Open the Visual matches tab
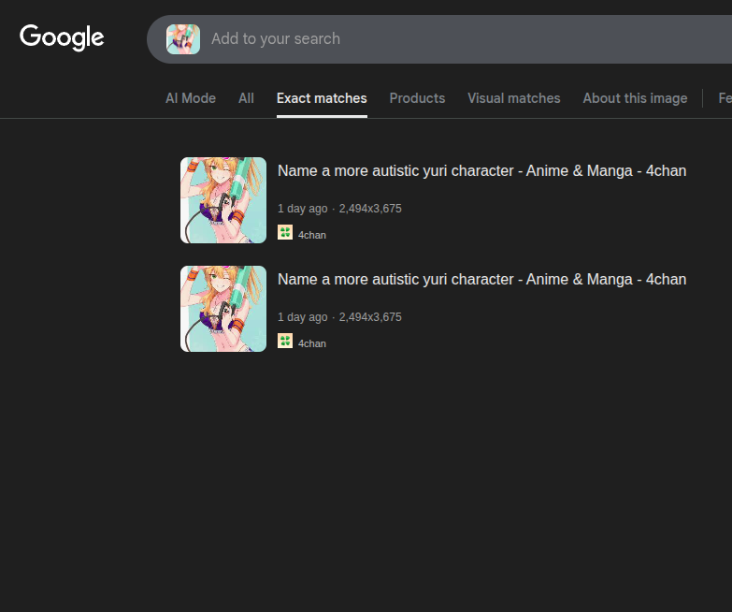This screenshot has width=732, height=612. [513, 98]
